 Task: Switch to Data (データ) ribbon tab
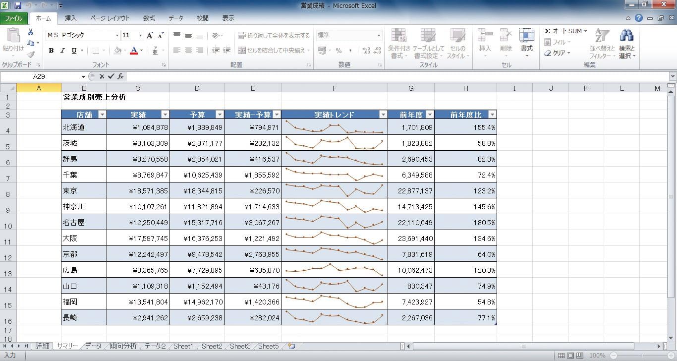[176, 18]
